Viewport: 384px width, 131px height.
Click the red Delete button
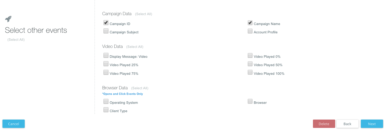point(324,124)
